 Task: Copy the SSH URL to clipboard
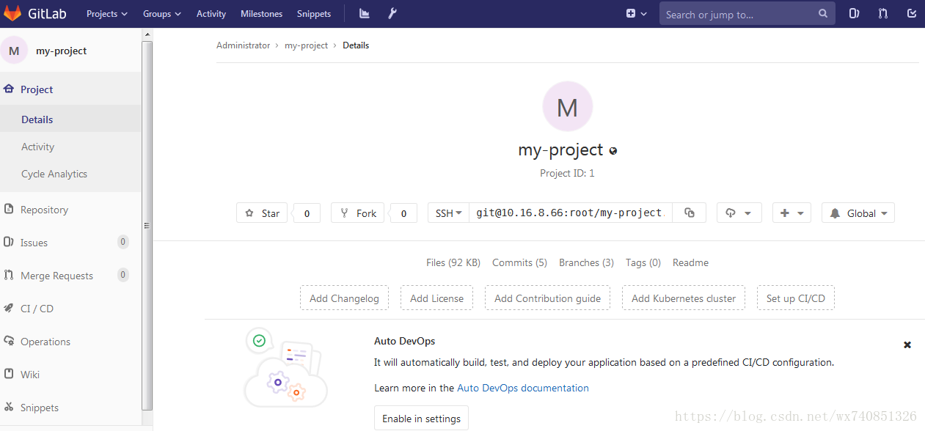(690, 213)
